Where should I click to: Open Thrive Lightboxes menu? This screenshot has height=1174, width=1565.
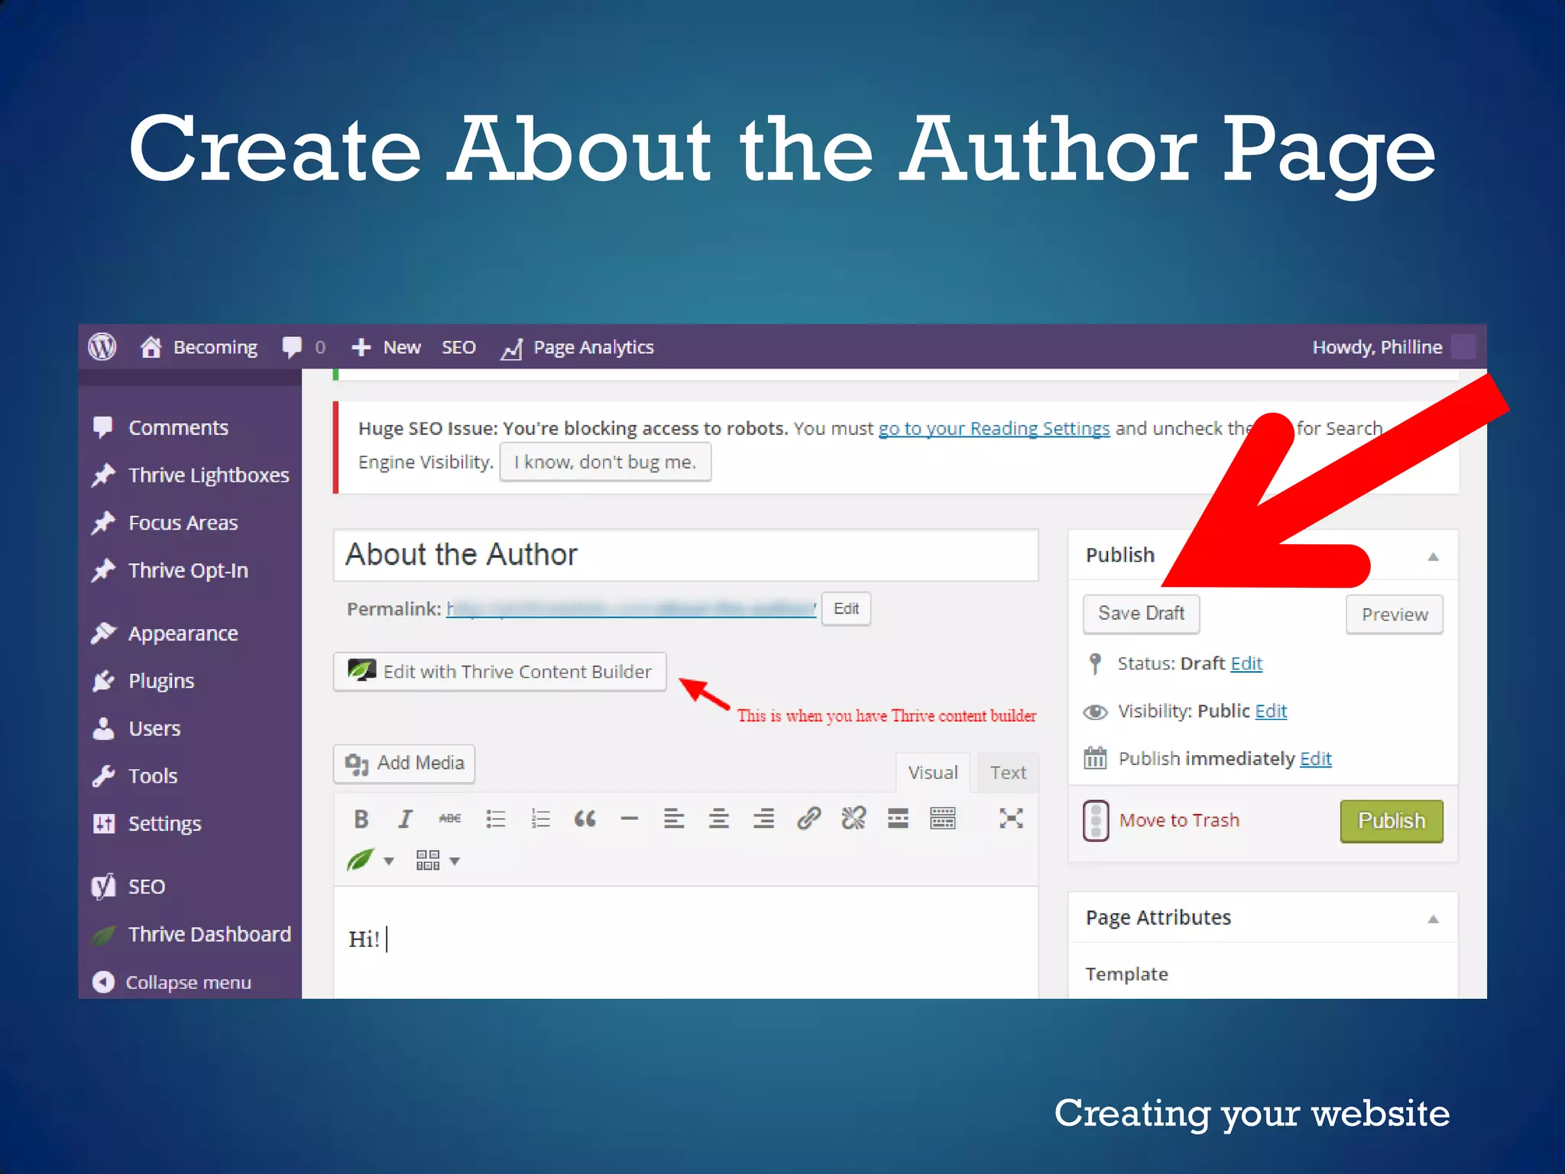coord(190,475)
